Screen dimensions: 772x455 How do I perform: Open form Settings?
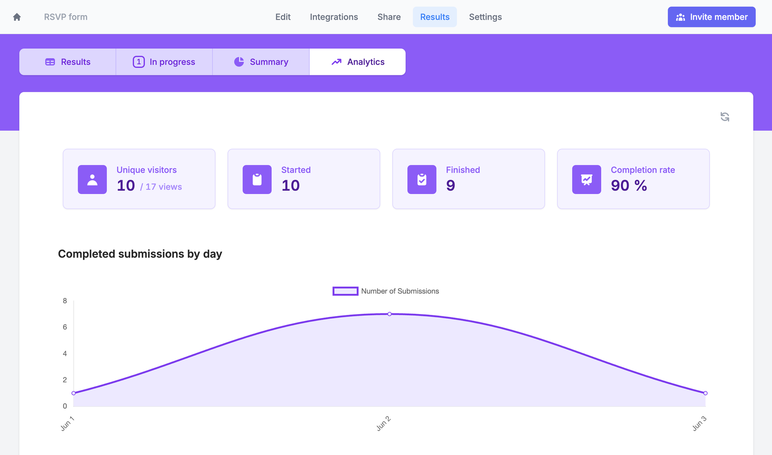click(485, 17)
